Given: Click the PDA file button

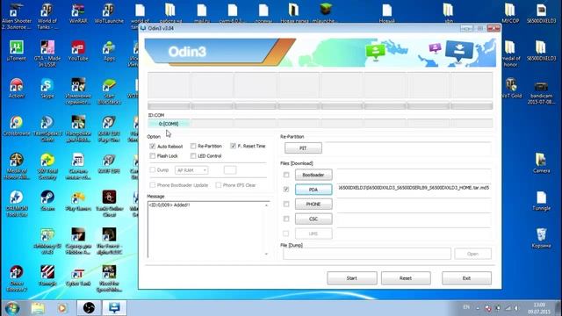Looking at the screenshot, I should pos(313,190).
